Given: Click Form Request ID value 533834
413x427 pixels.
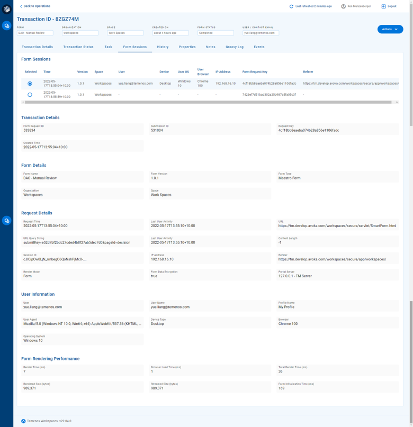Looking at the screenshot, I should point(30,131).
